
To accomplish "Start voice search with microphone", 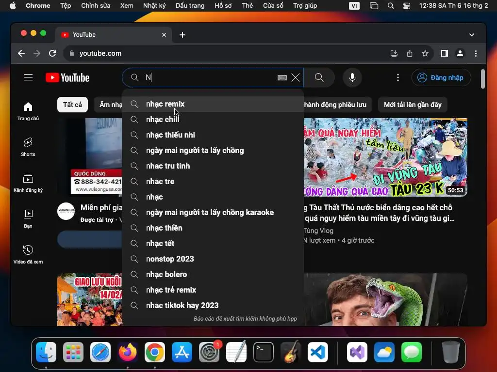I will [352, 77].
